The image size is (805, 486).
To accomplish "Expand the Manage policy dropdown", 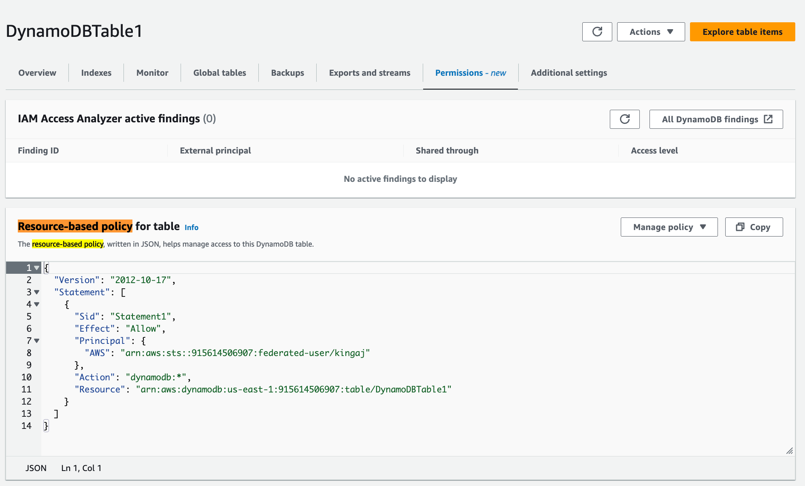I will pos(669,227).
